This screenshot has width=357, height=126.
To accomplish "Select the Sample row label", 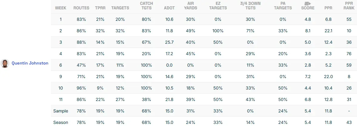I will pos(61,111).
